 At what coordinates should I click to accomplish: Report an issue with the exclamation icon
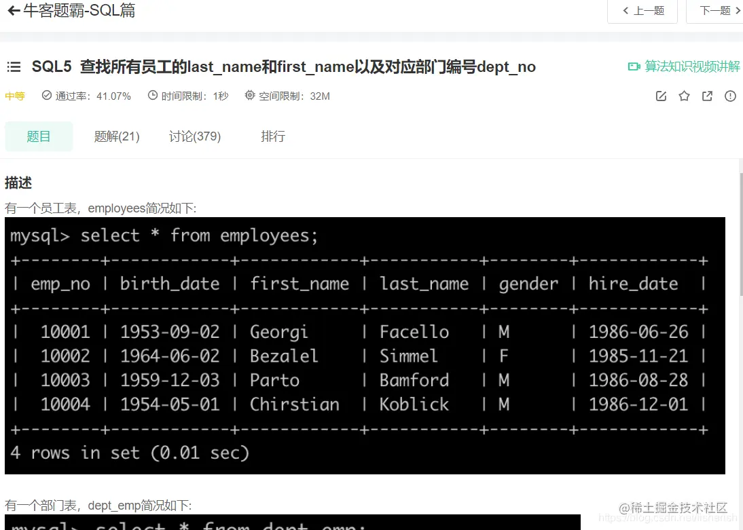pos(730,96)
